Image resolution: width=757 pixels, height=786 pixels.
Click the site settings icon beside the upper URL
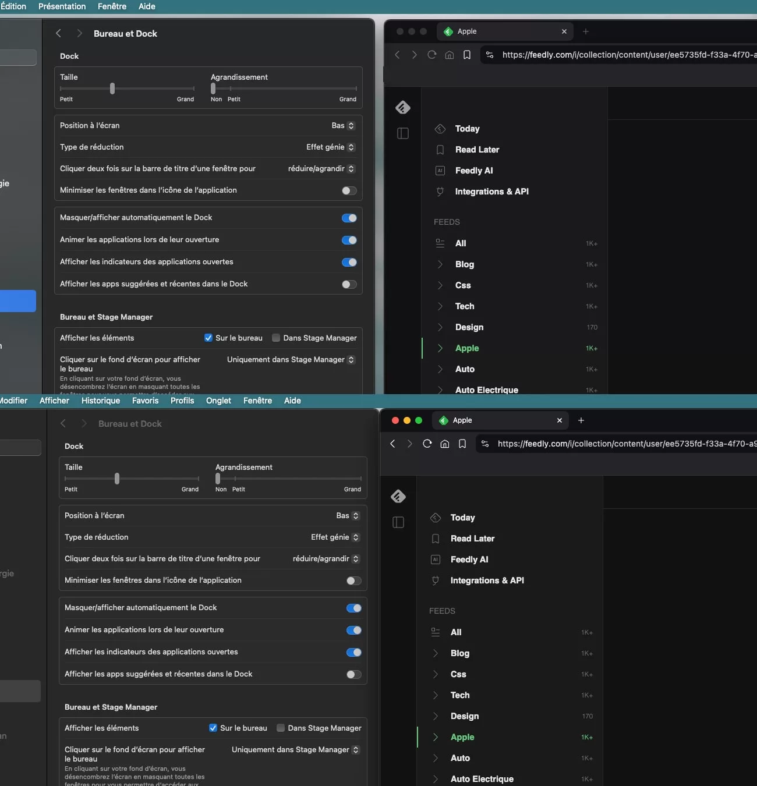click(490, 55)
